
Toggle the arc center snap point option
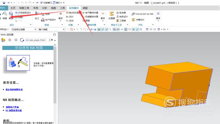126,29
